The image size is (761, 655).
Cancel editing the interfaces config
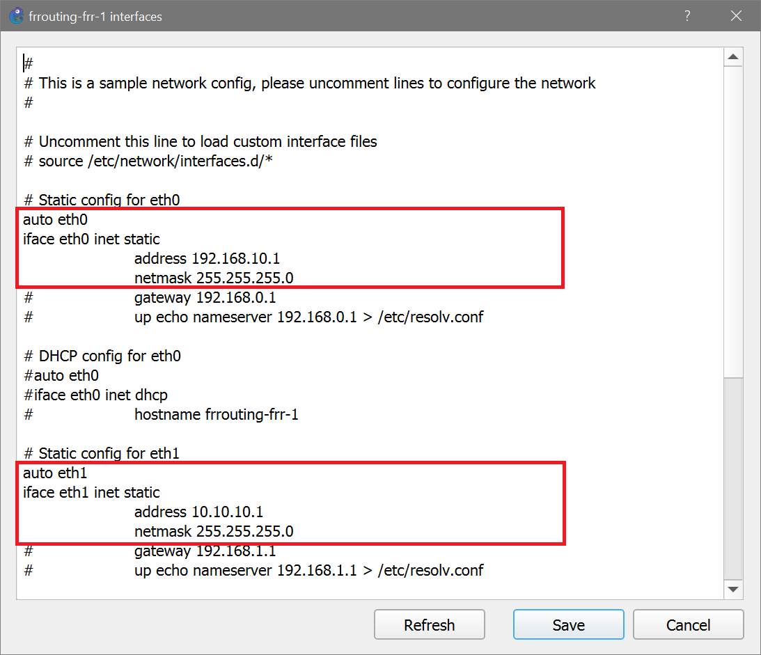[x=688, y=624]
